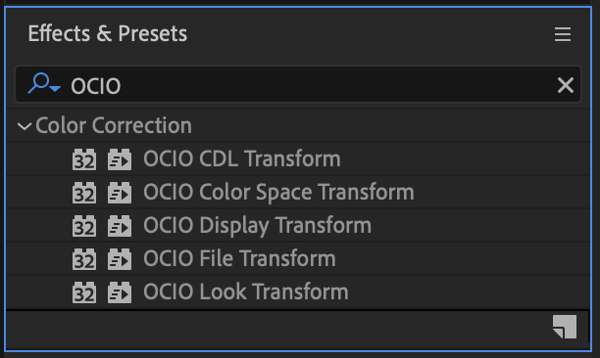Screen dimensions: 600x358
Task: Clear the OCIO search text
Action: point(565,85)
